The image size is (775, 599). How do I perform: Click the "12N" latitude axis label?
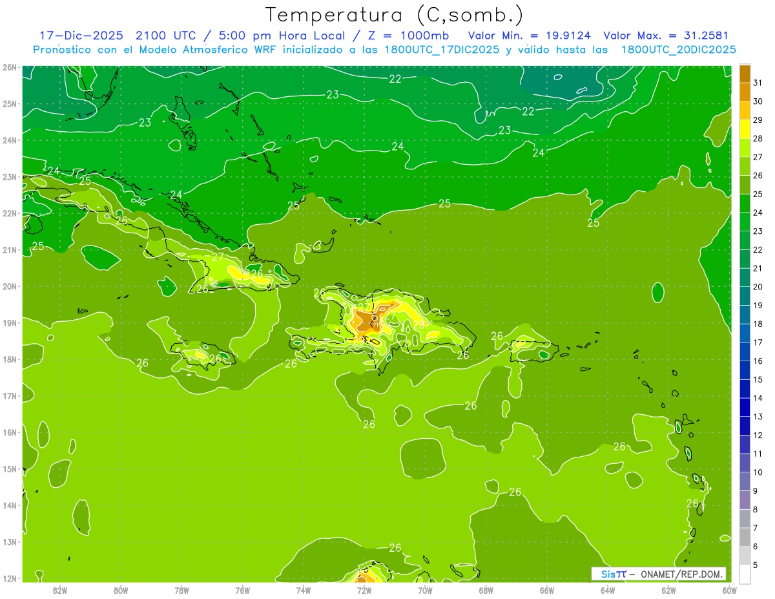9,578
